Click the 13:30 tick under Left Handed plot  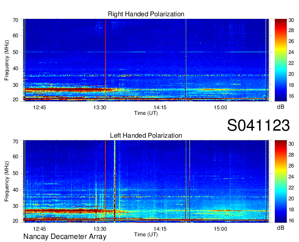coord(100,229)
